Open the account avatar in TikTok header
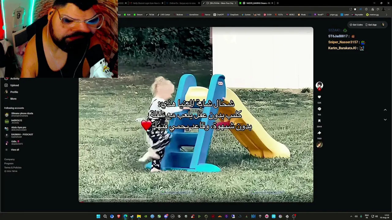 click(383, 25)
